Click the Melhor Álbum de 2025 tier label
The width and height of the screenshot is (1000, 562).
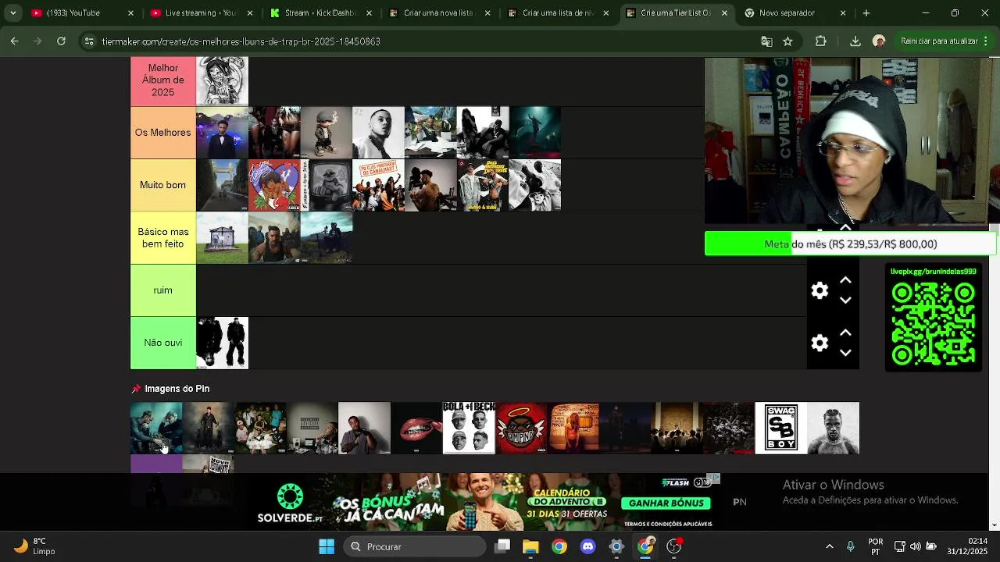(x=163, y=80)
